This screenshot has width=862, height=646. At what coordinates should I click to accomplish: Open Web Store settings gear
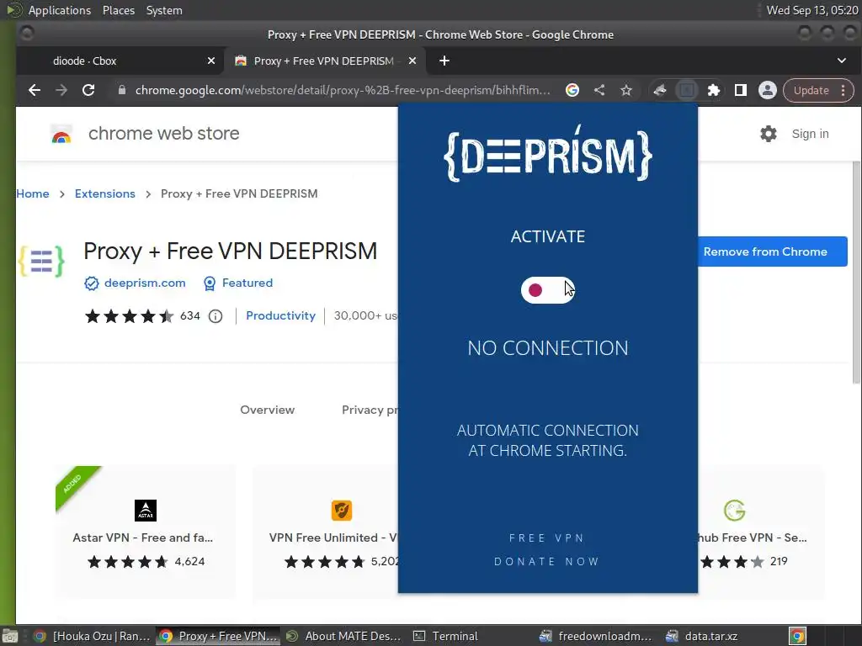pyautogui.click(x=768, y=134)
